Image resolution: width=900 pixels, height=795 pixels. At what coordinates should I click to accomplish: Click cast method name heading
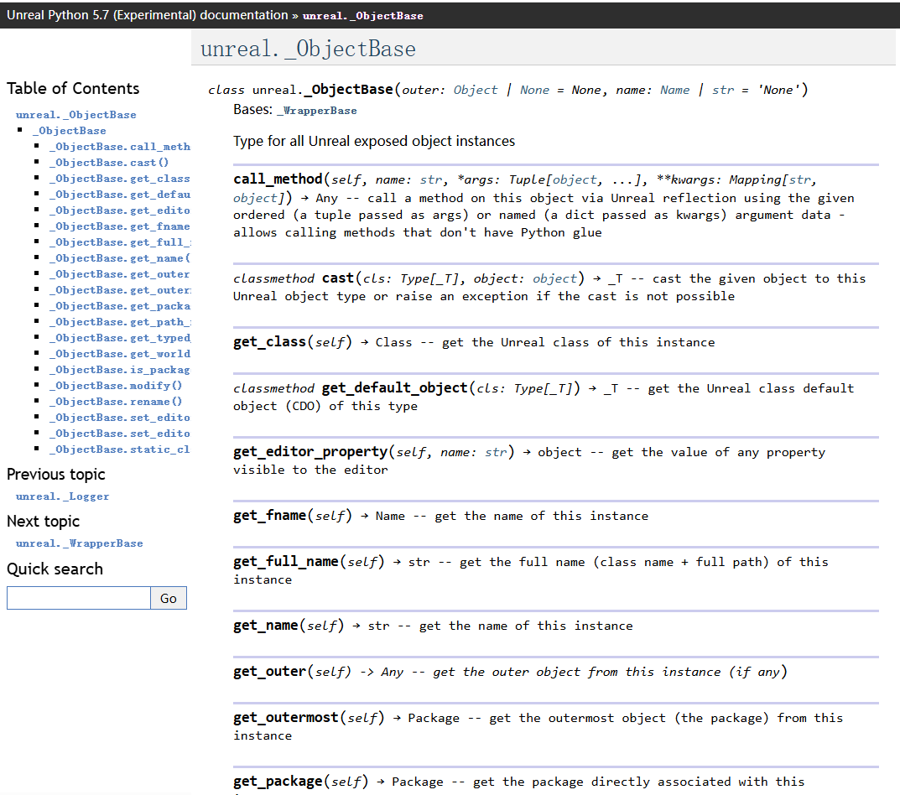point(337,278)
